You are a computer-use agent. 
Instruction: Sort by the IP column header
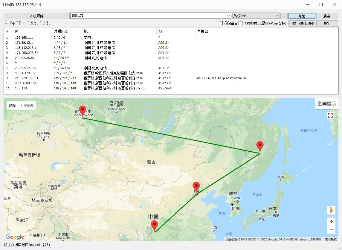click(x=33, y=31)
